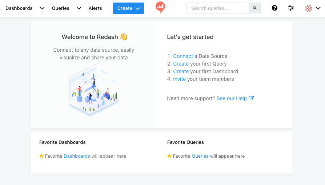The image size is (325, 185).
Task: Open the Help question mark icon
Action: click(274, 8)
